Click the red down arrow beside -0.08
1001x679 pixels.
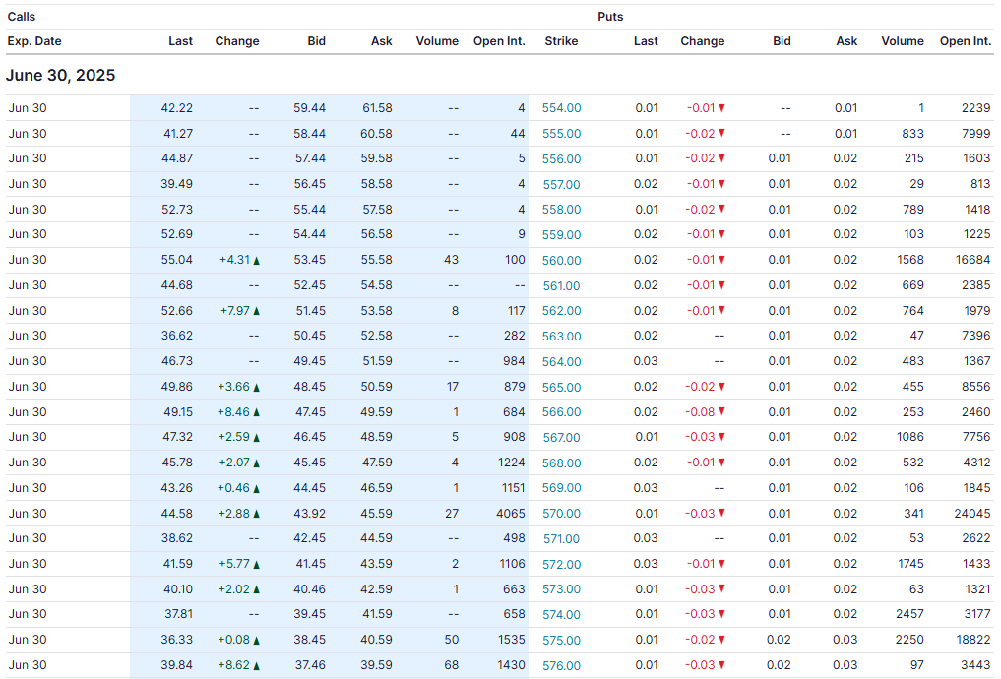point(721,411)
